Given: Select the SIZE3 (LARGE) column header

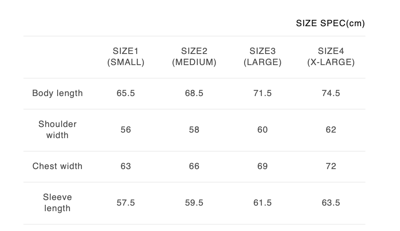Looking at the screenshot, I should (262, 57).
